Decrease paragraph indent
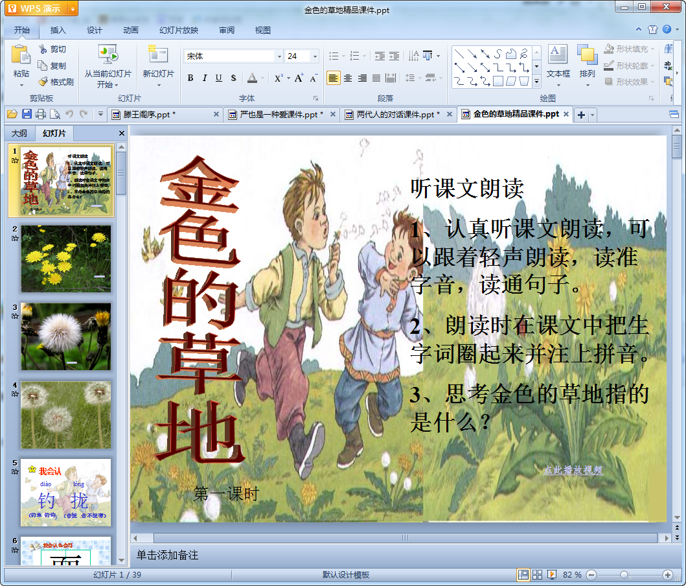The height and width of the screenshot is (586, 686). (380, 56)
